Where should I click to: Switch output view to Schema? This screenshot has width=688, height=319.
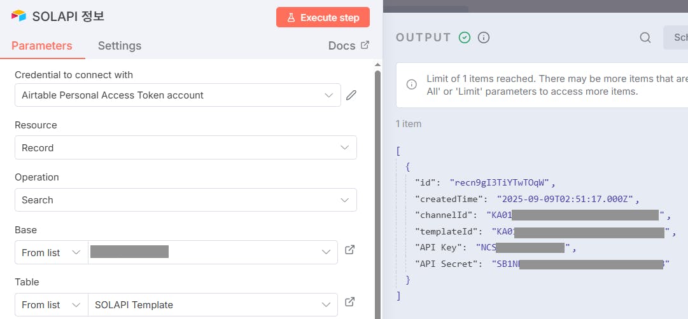[x=676, y=37]
